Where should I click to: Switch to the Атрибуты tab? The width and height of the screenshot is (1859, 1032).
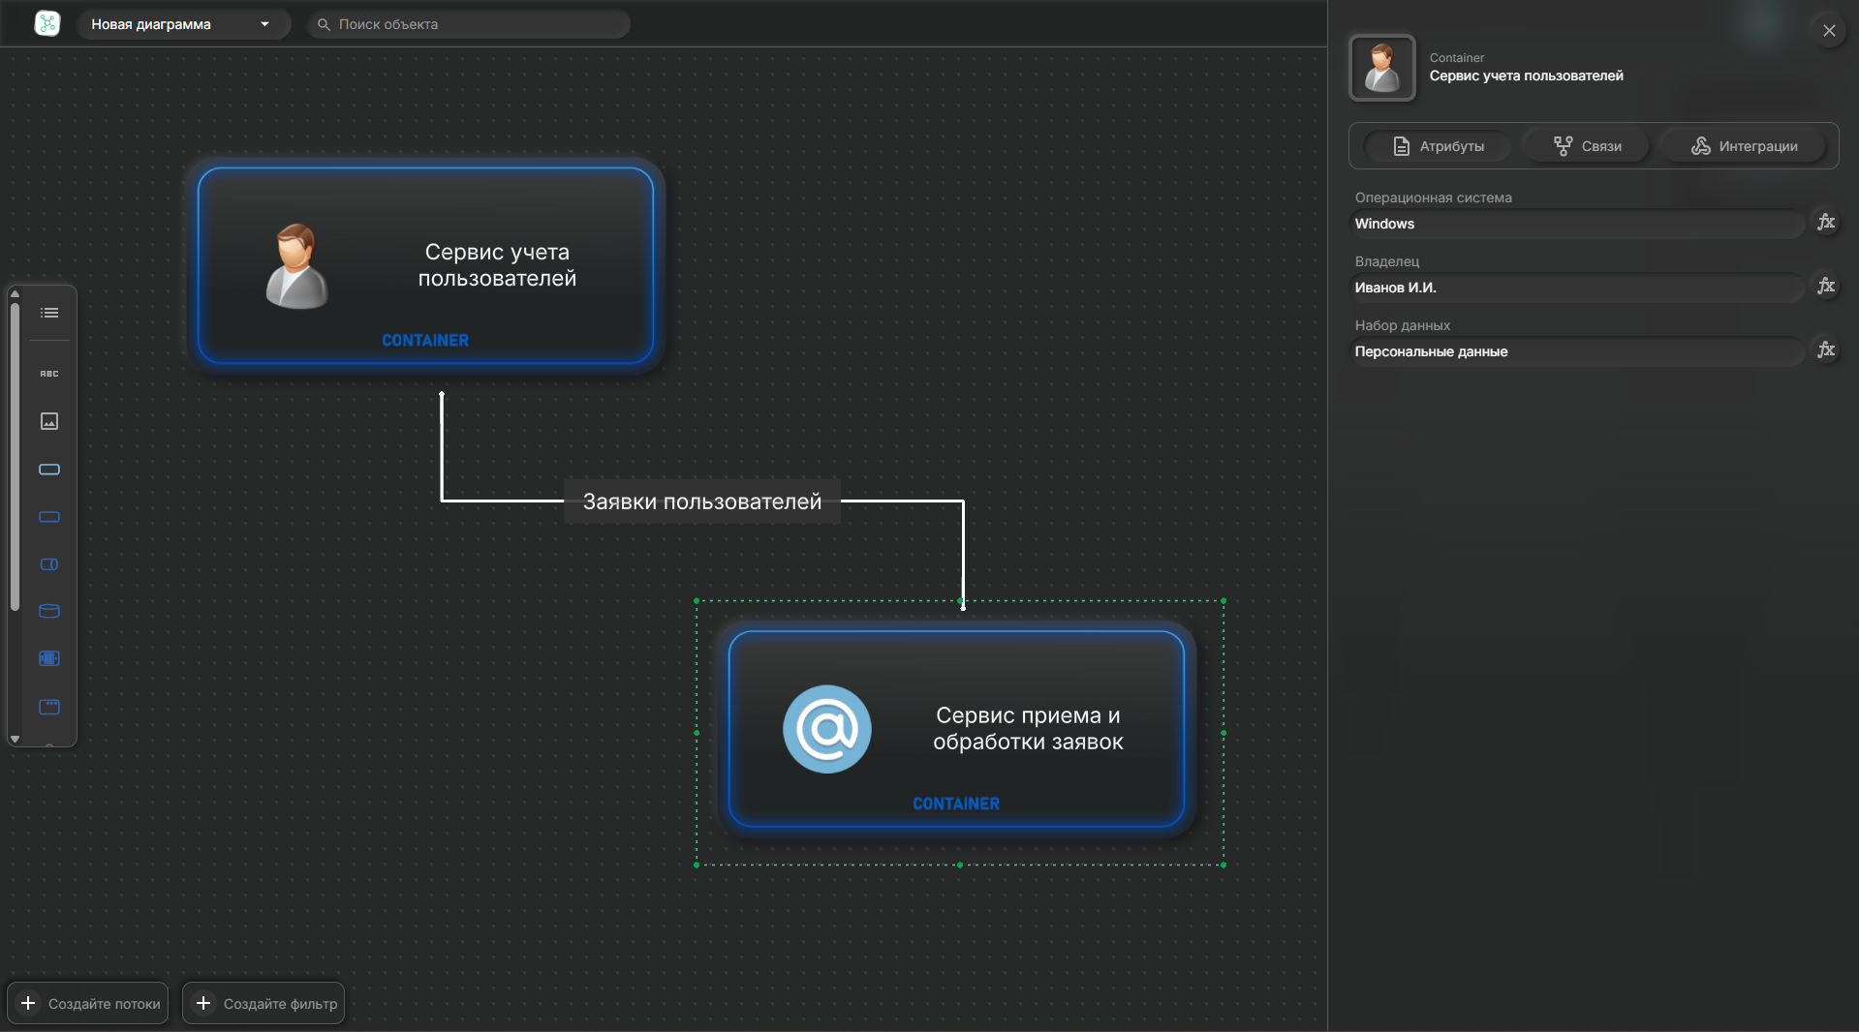1438,146
